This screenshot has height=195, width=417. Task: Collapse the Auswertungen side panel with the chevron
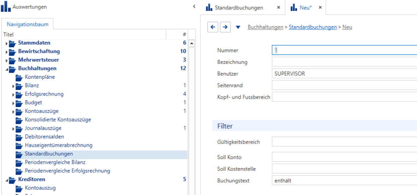pyautogui.click(x=194, y=6)
